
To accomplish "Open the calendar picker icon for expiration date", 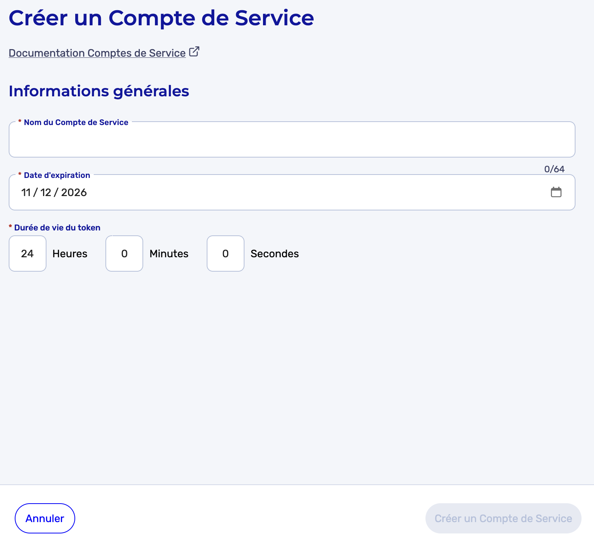I will click(556, 192).
